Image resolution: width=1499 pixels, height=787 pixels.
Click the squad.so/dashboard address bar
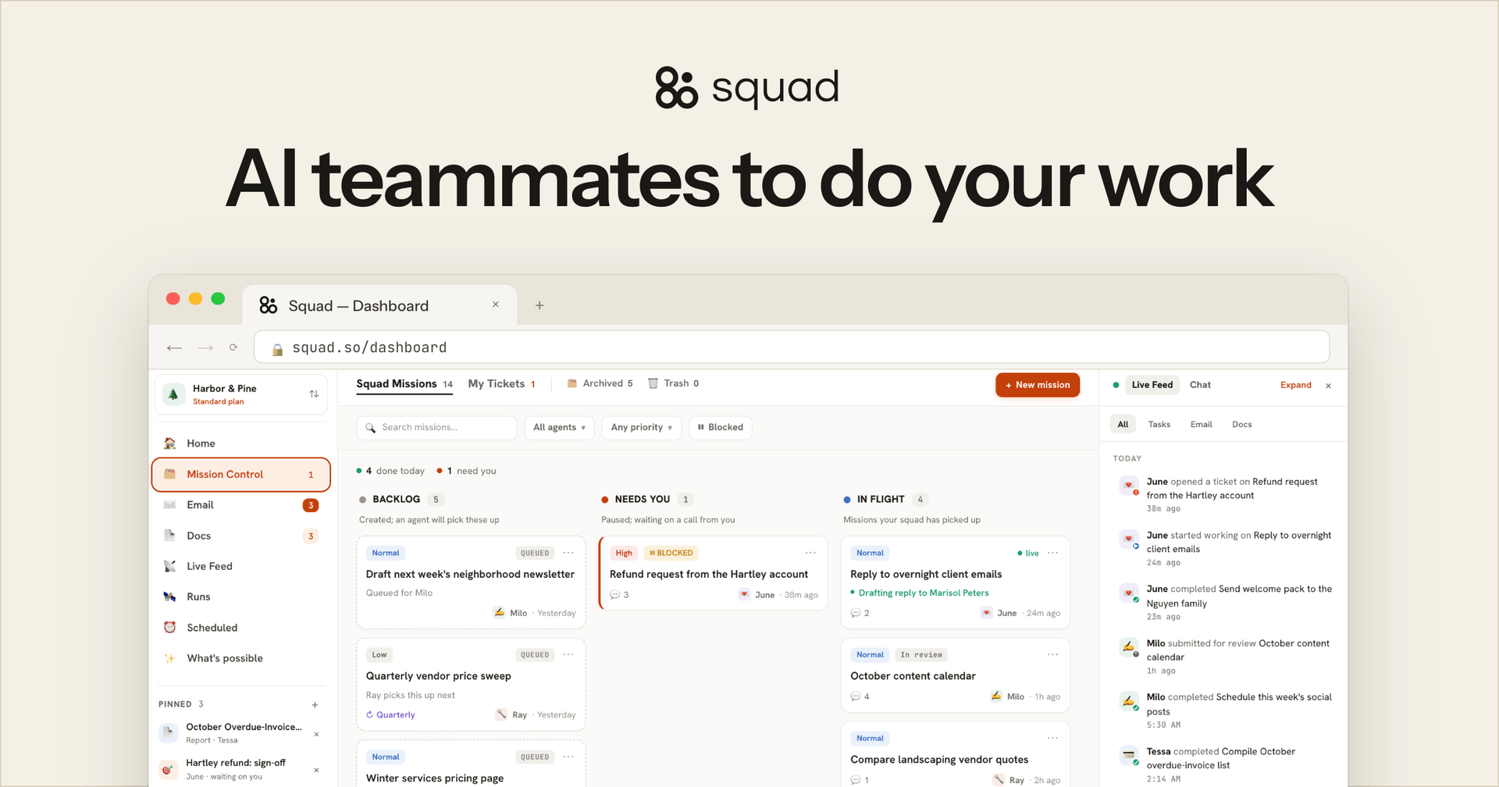click(792, 347)
